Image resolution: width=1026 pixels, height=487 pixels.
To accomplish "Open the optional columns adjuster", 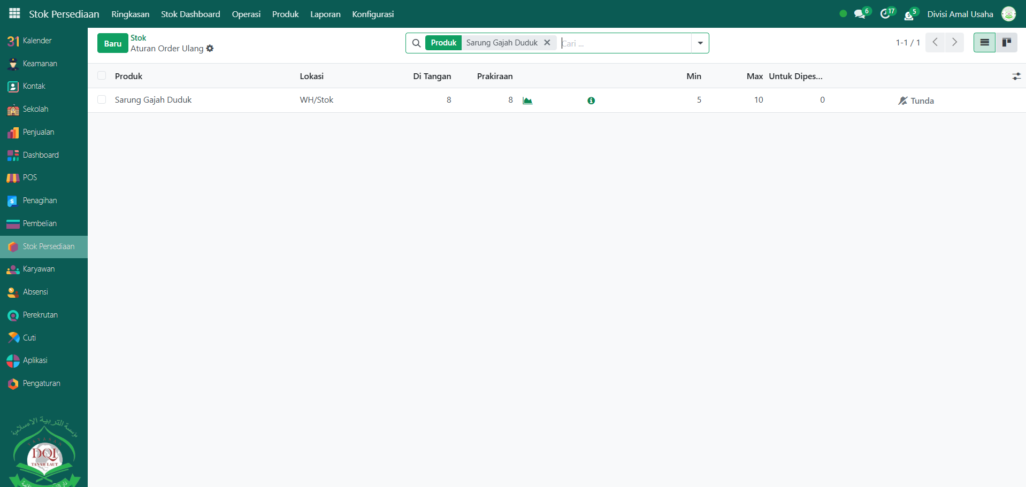I will (1016, 76).
